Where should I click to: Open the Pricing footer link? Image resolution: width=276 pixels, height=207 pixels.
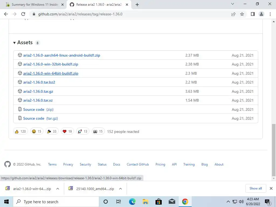point(160,164)
